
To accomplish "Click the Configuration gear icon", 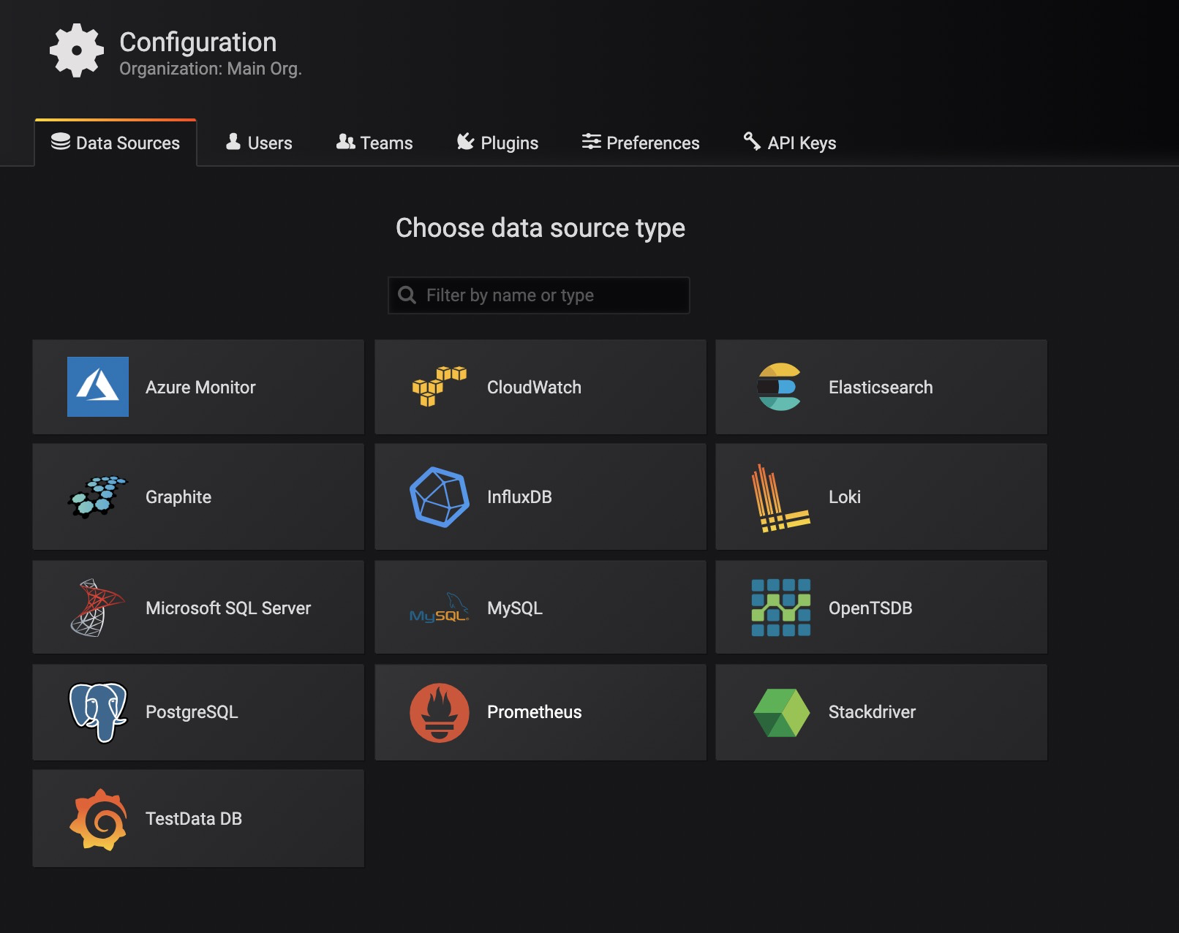I will [x=77, y=51].
